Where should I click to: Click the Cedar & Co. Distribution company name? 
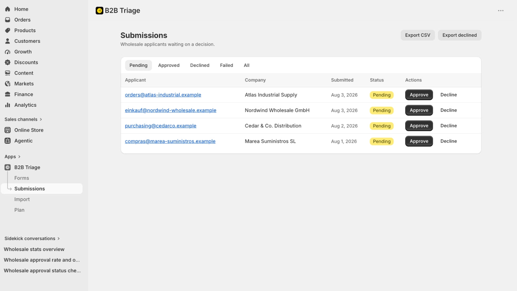click(x=273, y=126)
